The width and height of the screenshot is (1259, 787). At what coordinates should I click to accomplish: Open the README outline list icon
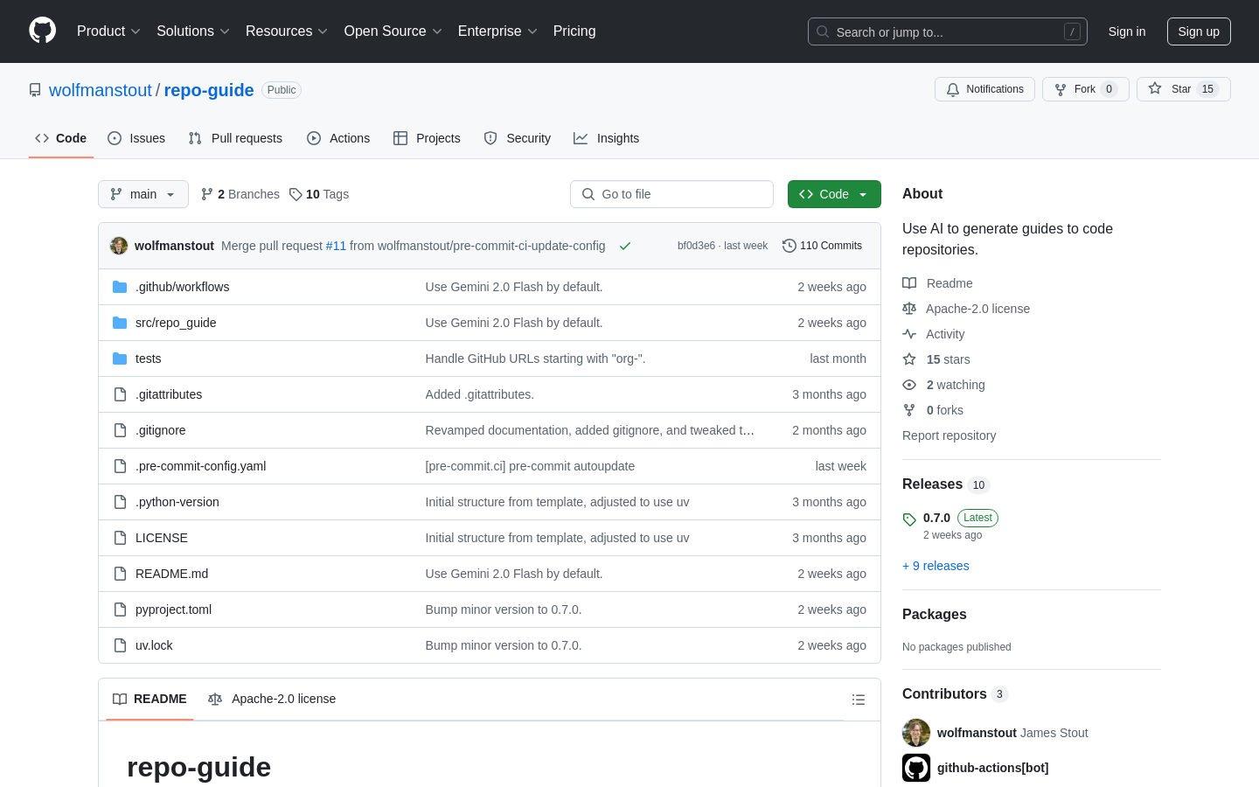(x=859, y=700)
